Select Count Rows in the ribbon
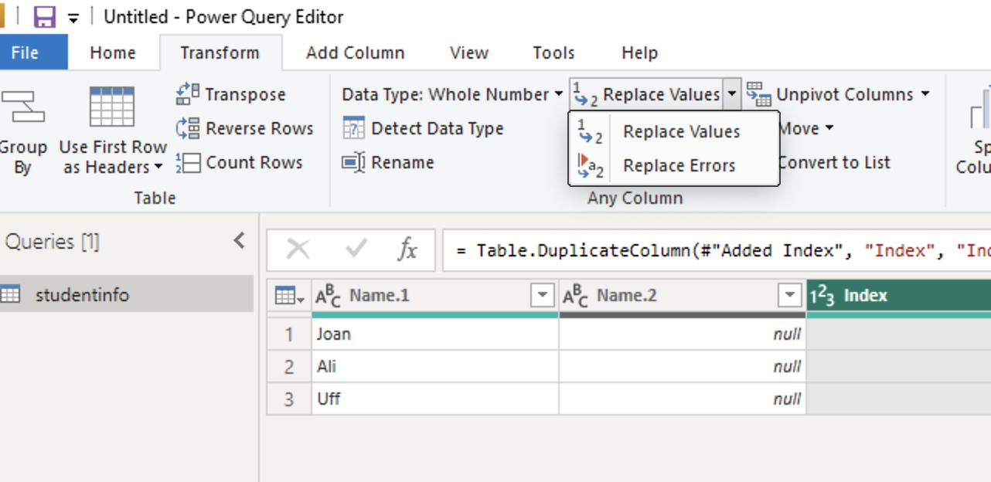Screen dimensions: 991x482 tap(239, 162)
